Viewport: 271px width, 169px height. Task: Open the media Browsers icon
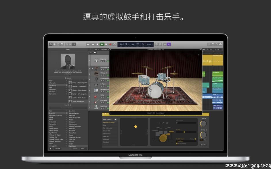tap(220, 44)
